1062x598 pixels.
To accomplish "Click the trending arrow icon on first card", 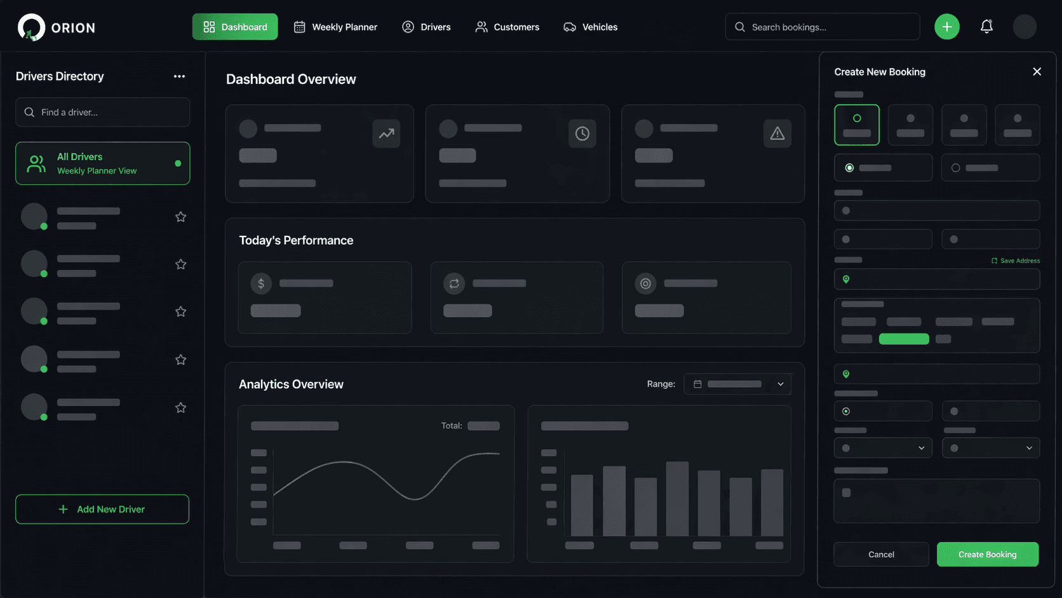I will pyautogui.click(x=386, y=133).
